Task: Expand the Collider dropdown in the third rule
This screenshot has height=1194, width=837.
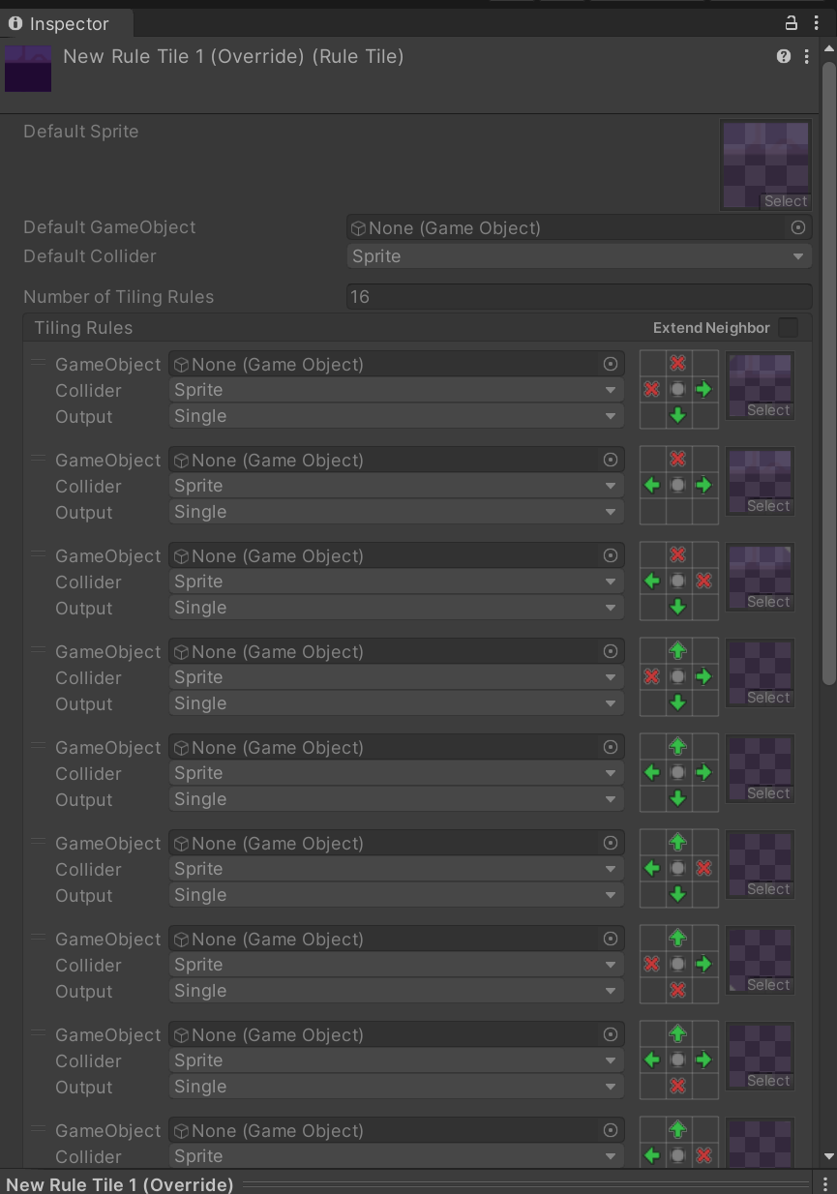Action: [x=395, y=582]
